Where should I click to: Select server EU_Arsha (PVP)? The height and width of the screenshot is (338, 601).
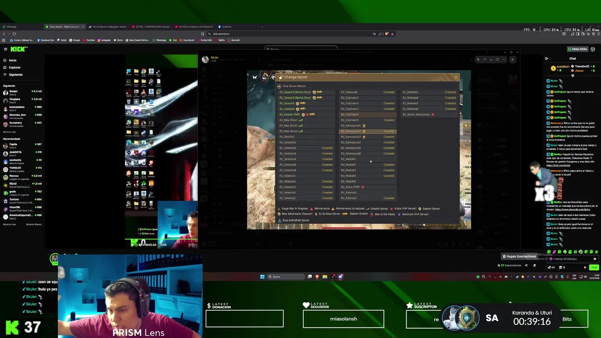coord(368,187)
